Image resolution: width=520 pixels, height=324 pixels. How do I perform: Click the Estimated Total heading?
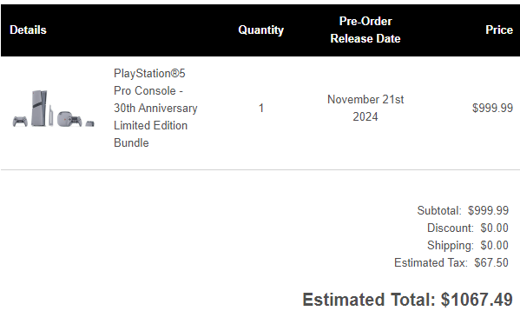point(369,300)
